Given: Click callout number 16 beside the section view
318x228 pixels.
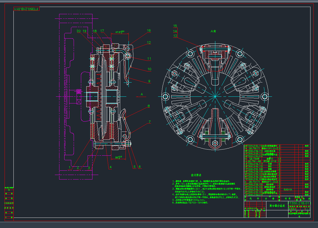Looking at the screenshot, I should click(x=149, y=31).
